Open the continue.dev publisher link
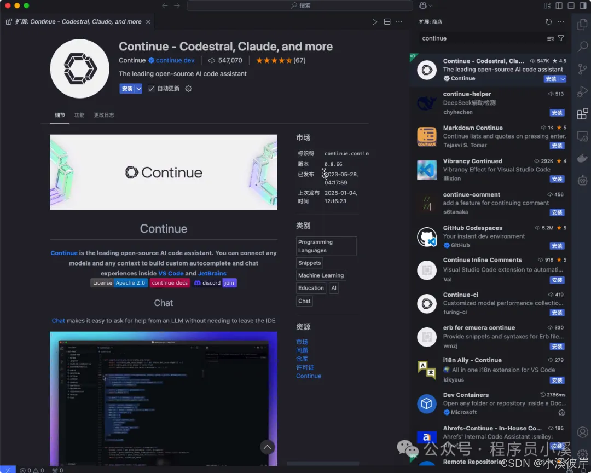The width and height of the screenshot is (591, 473). pyautogui.click(x=175, y=60)
